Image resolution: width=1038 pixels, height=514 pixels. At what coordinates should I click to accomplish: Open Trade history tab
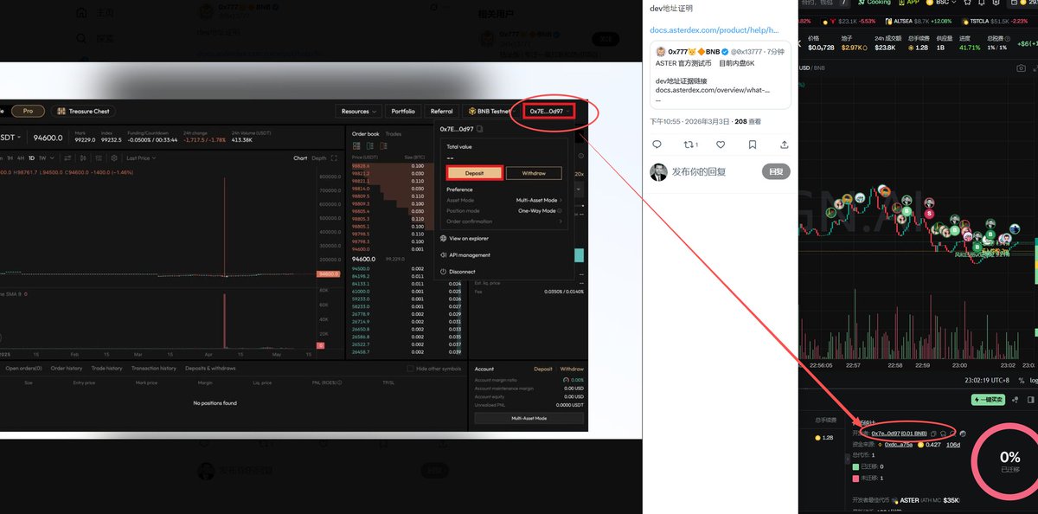(107, 369)
